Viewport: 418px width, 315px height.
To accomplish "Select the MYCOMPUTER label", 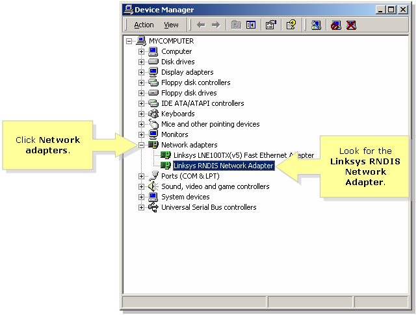I will pyautogui.click(x=171, y=41).
